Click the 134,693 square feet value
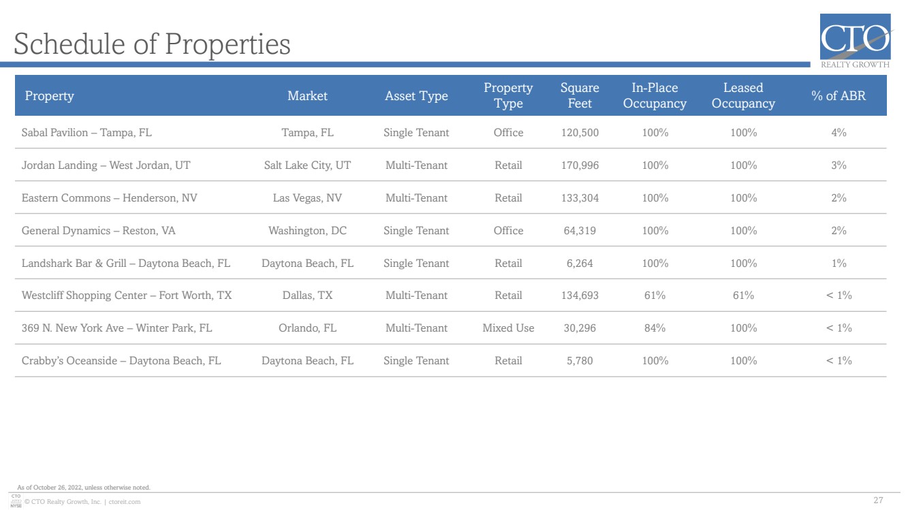The height and width of the screenshot is (510, 908). point(580,296)
